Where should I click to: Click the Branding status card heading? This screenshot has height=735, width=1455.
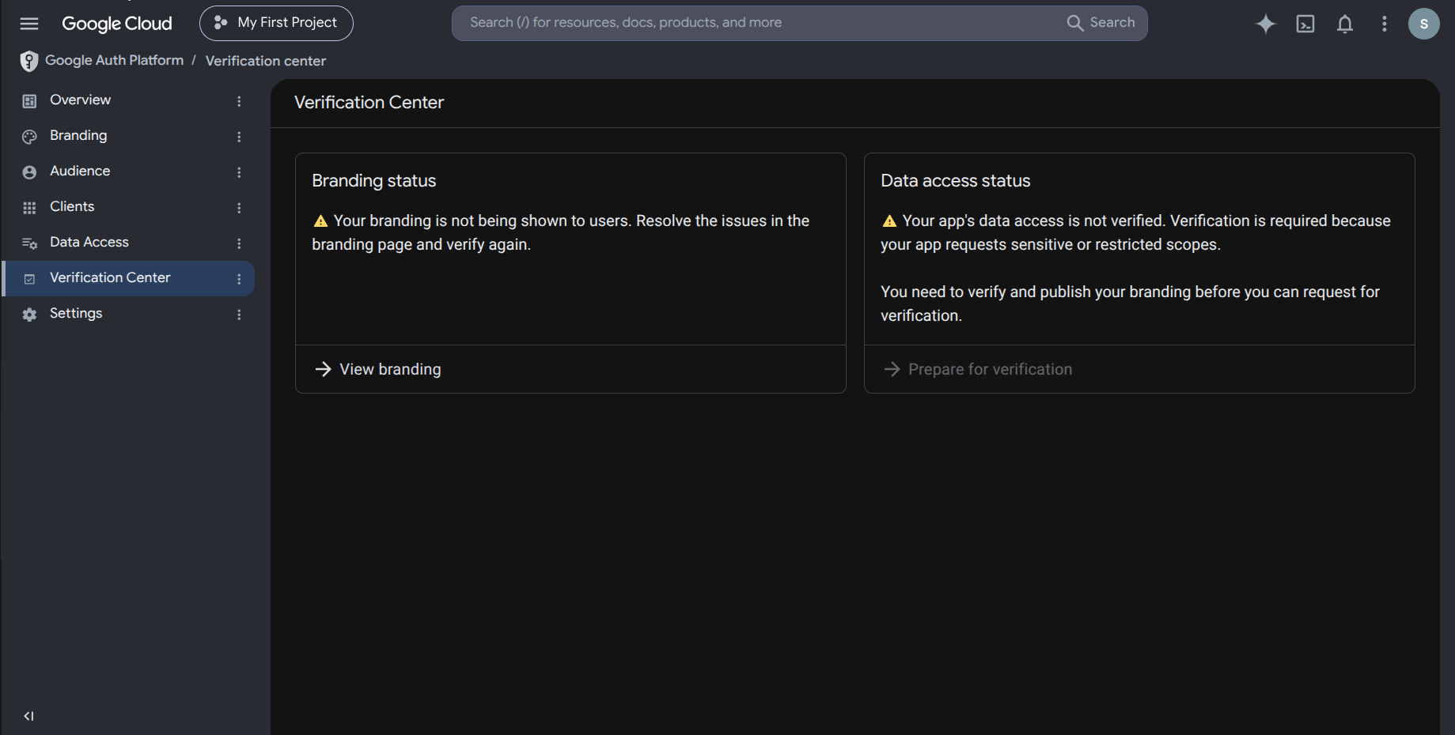click(x=373, y=181)
